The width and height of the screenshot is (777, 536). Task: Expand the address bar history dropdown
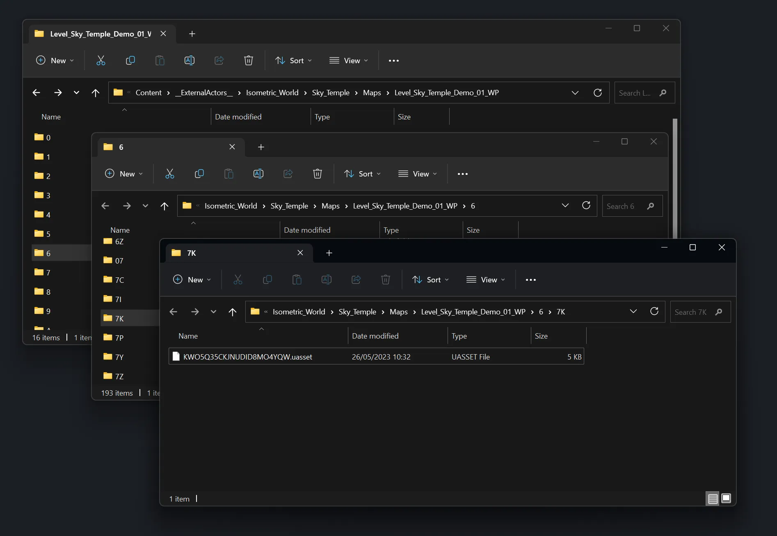pos(633,312)
